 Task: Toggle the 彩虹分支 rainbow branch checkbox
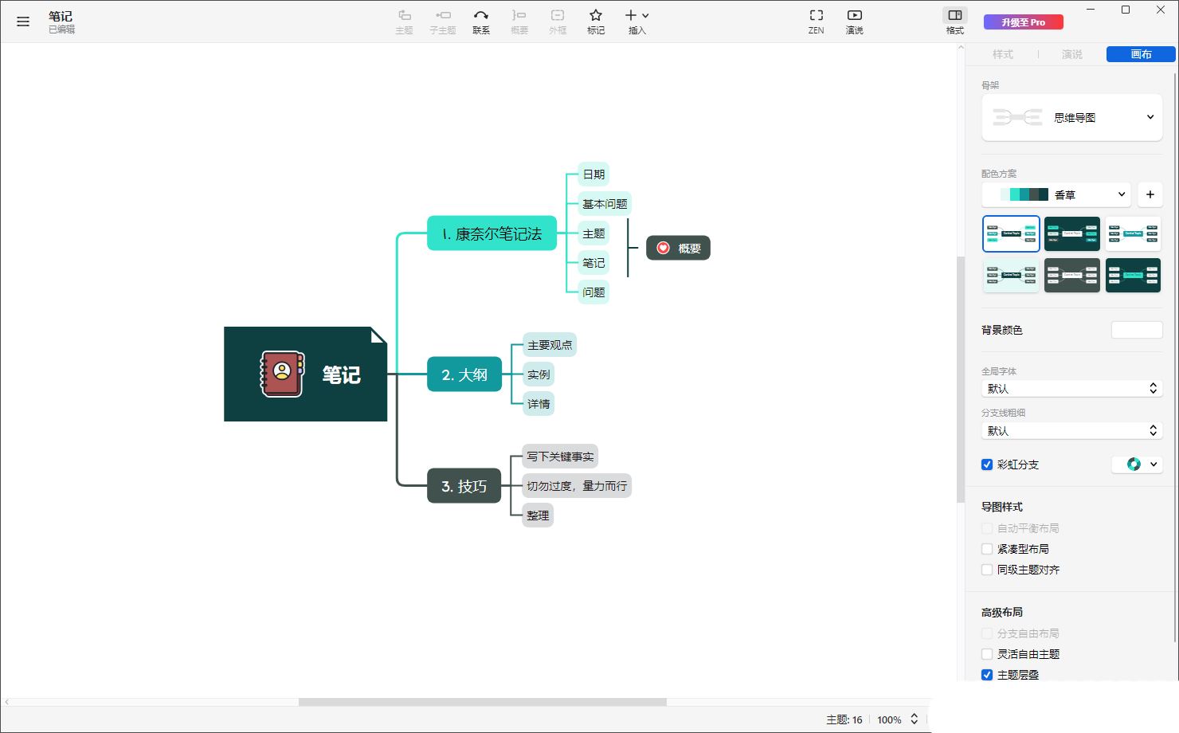click(987, 464)
